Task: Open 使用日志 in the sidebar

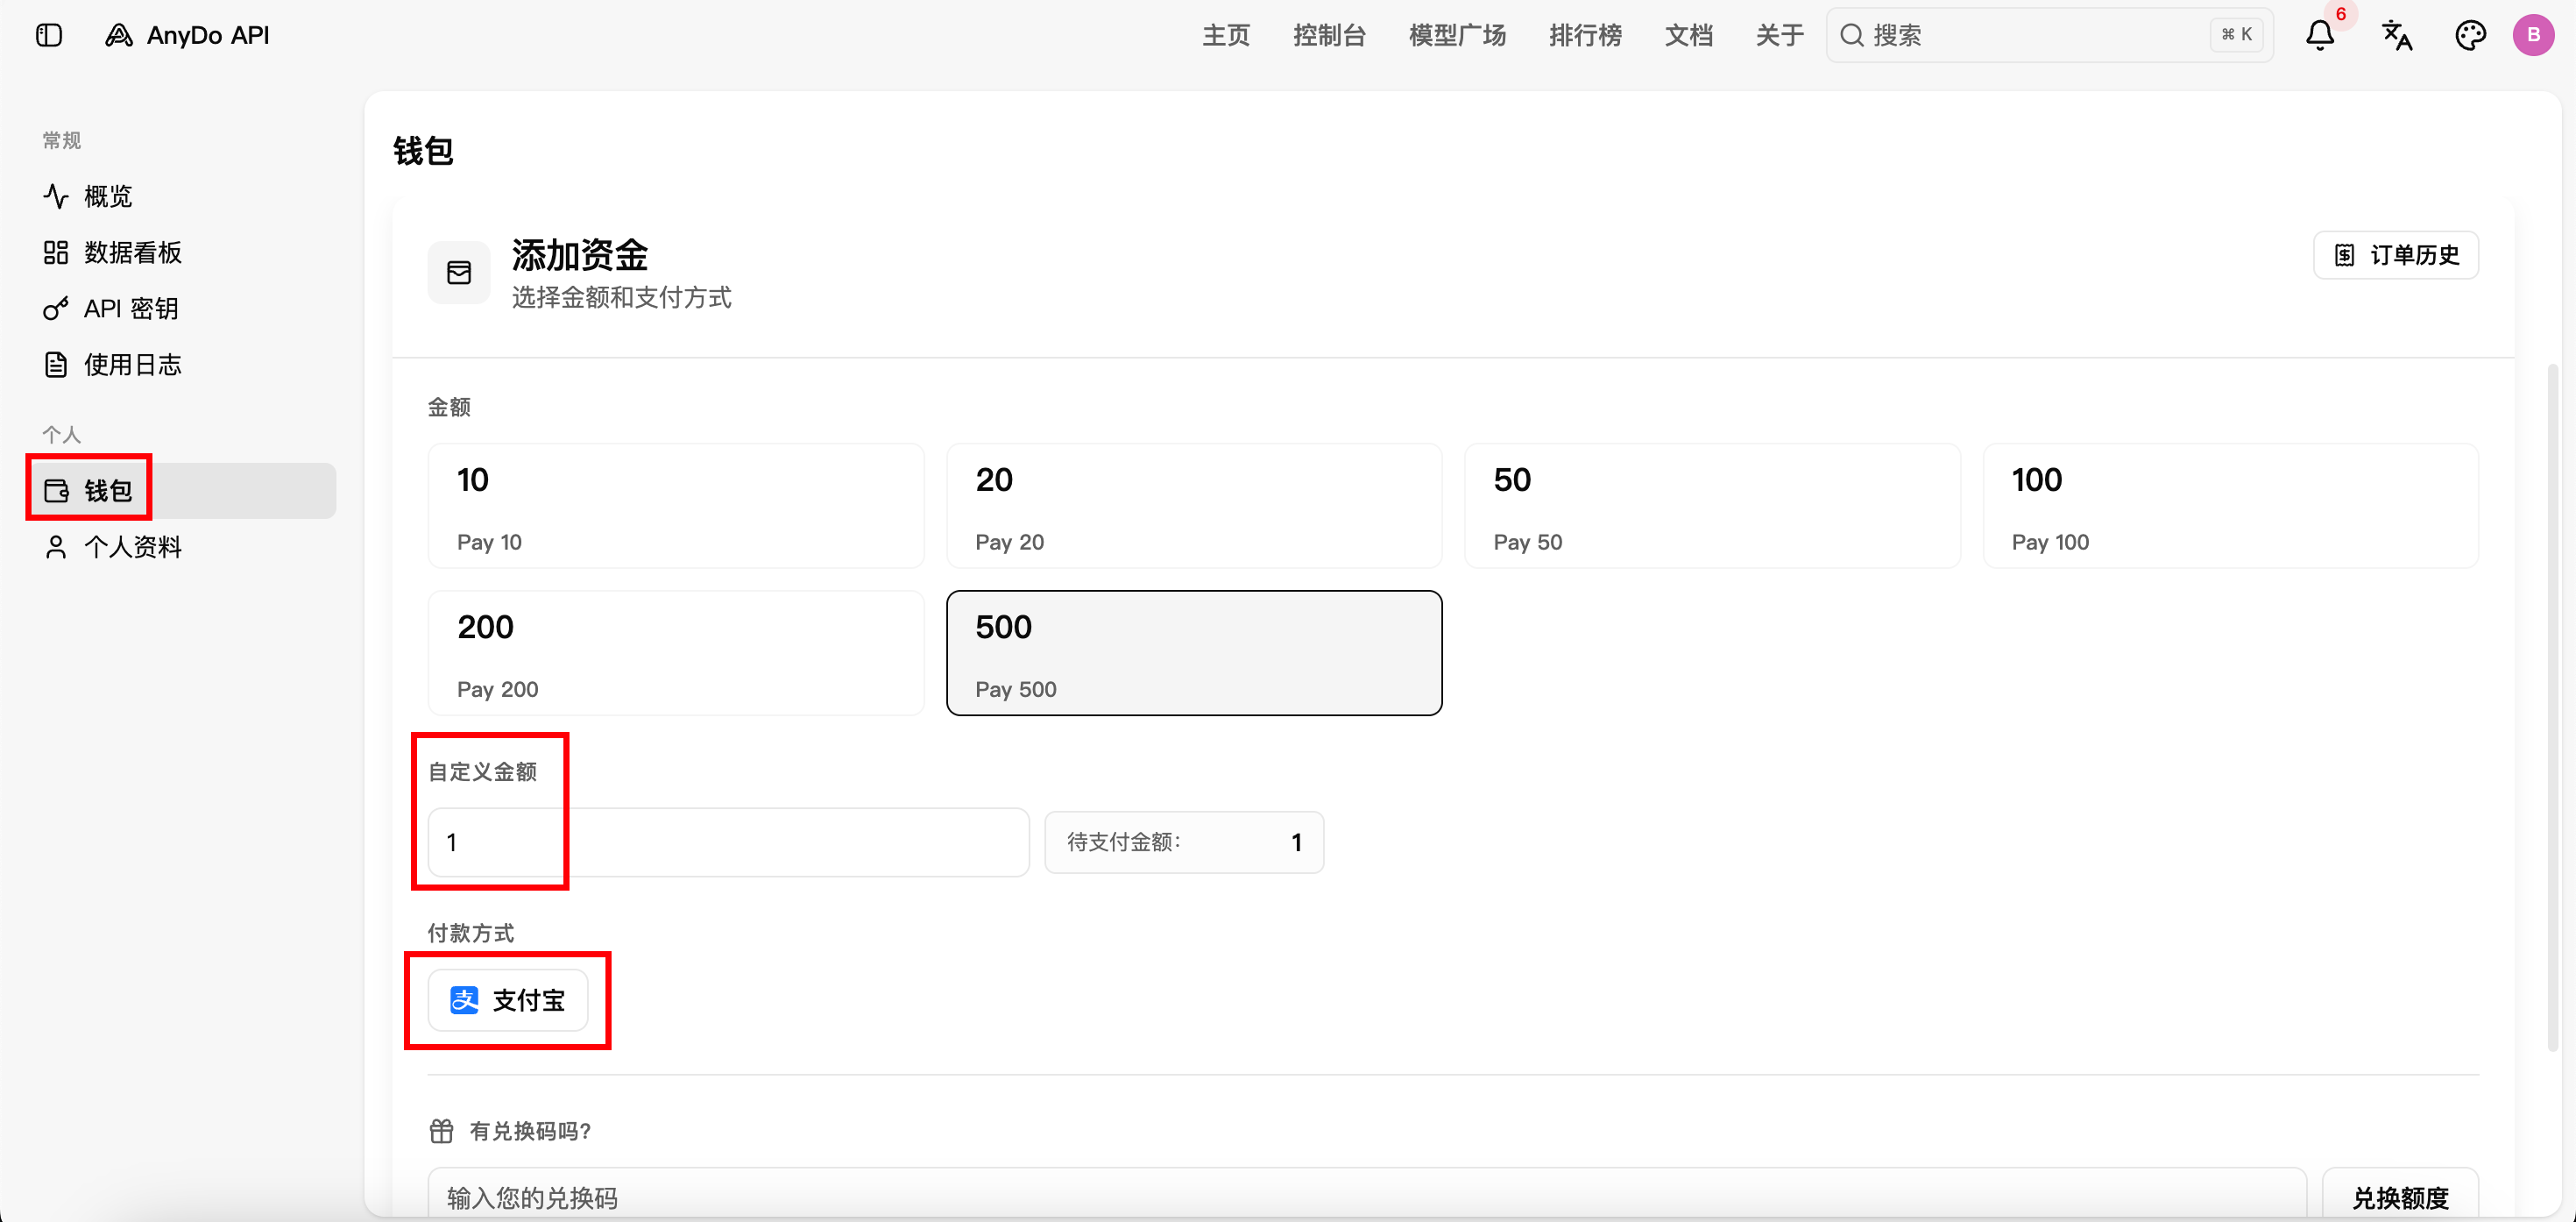Action: (x=183, y=365)
